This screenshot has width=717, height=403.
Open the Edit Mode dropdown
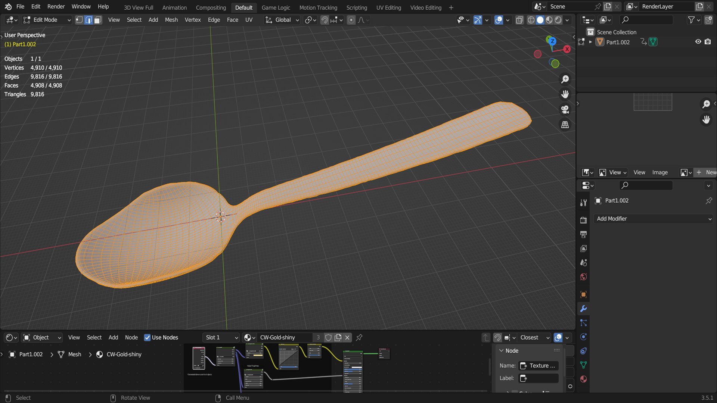(47, 20)
